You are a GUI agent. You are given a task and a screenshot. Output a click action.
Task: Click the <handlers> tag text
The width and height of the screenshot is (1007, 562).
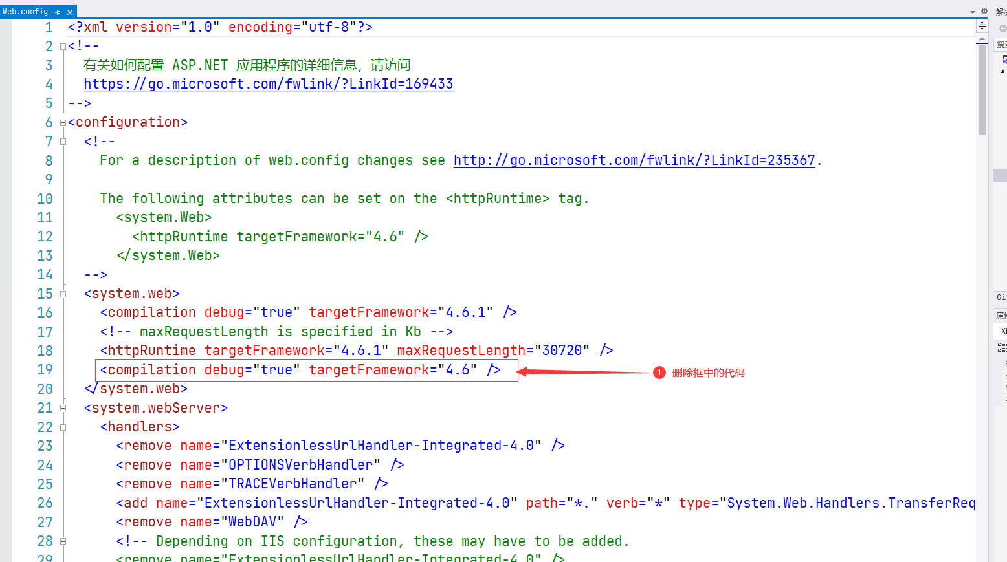pos(140,427)
